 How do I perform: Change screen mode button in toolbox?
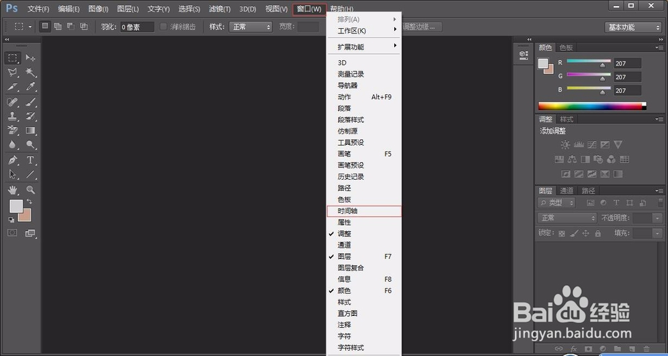(x=30, y=233)
